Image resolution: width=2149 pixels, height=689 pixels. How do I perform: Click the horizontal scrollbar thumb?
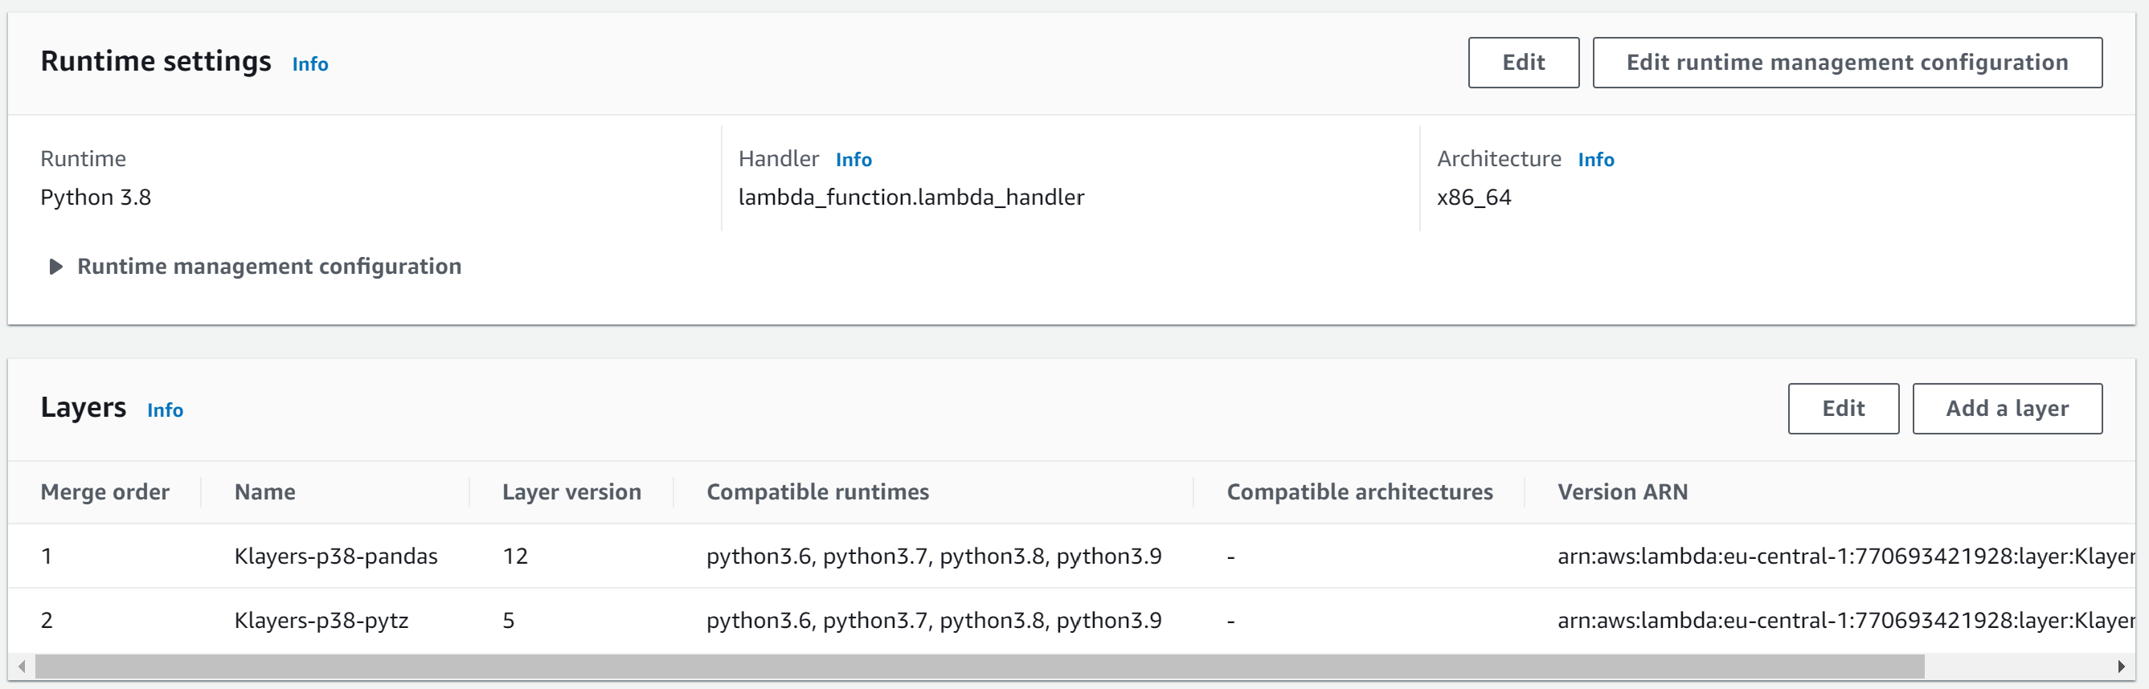[978, 667]
